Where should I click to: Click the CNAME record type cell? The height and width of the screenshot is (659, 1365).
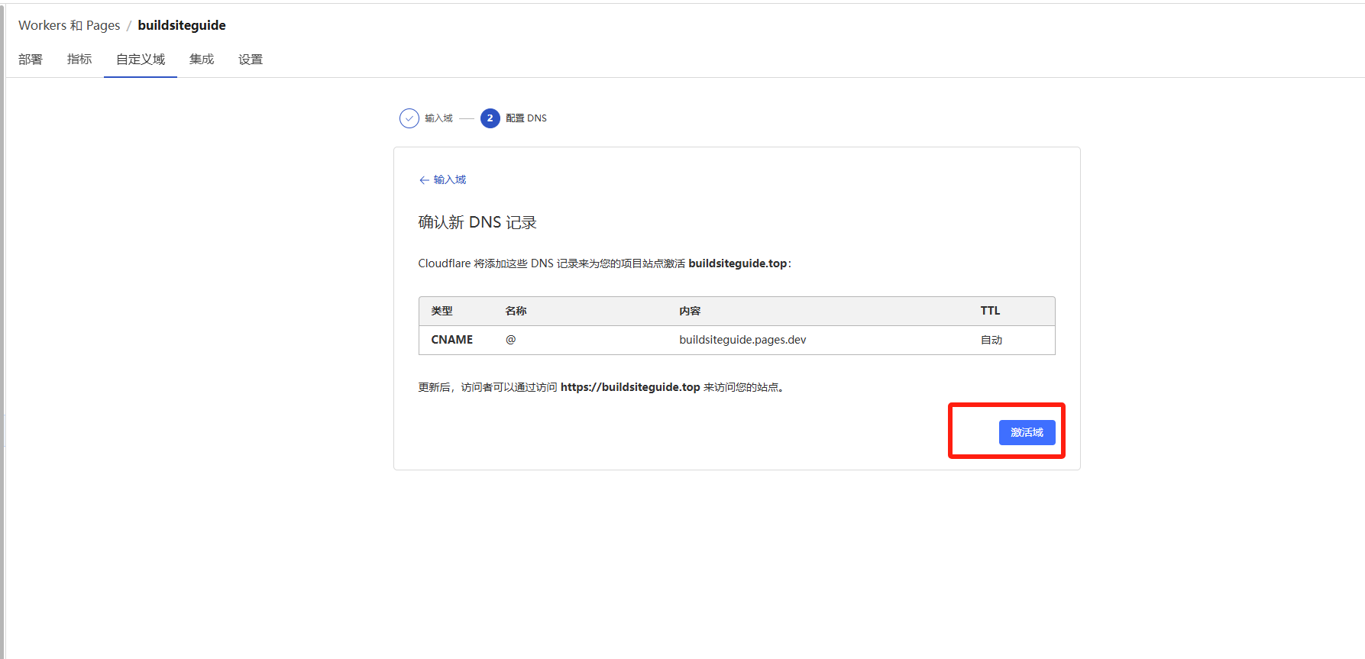[452, 340]
